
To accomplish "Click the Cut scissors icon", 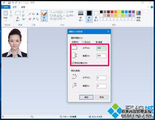I will click(11, 12).
